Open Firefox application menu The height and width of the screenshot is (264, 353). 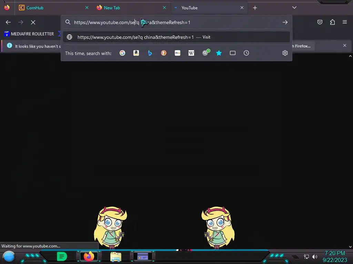click(345, 22)
